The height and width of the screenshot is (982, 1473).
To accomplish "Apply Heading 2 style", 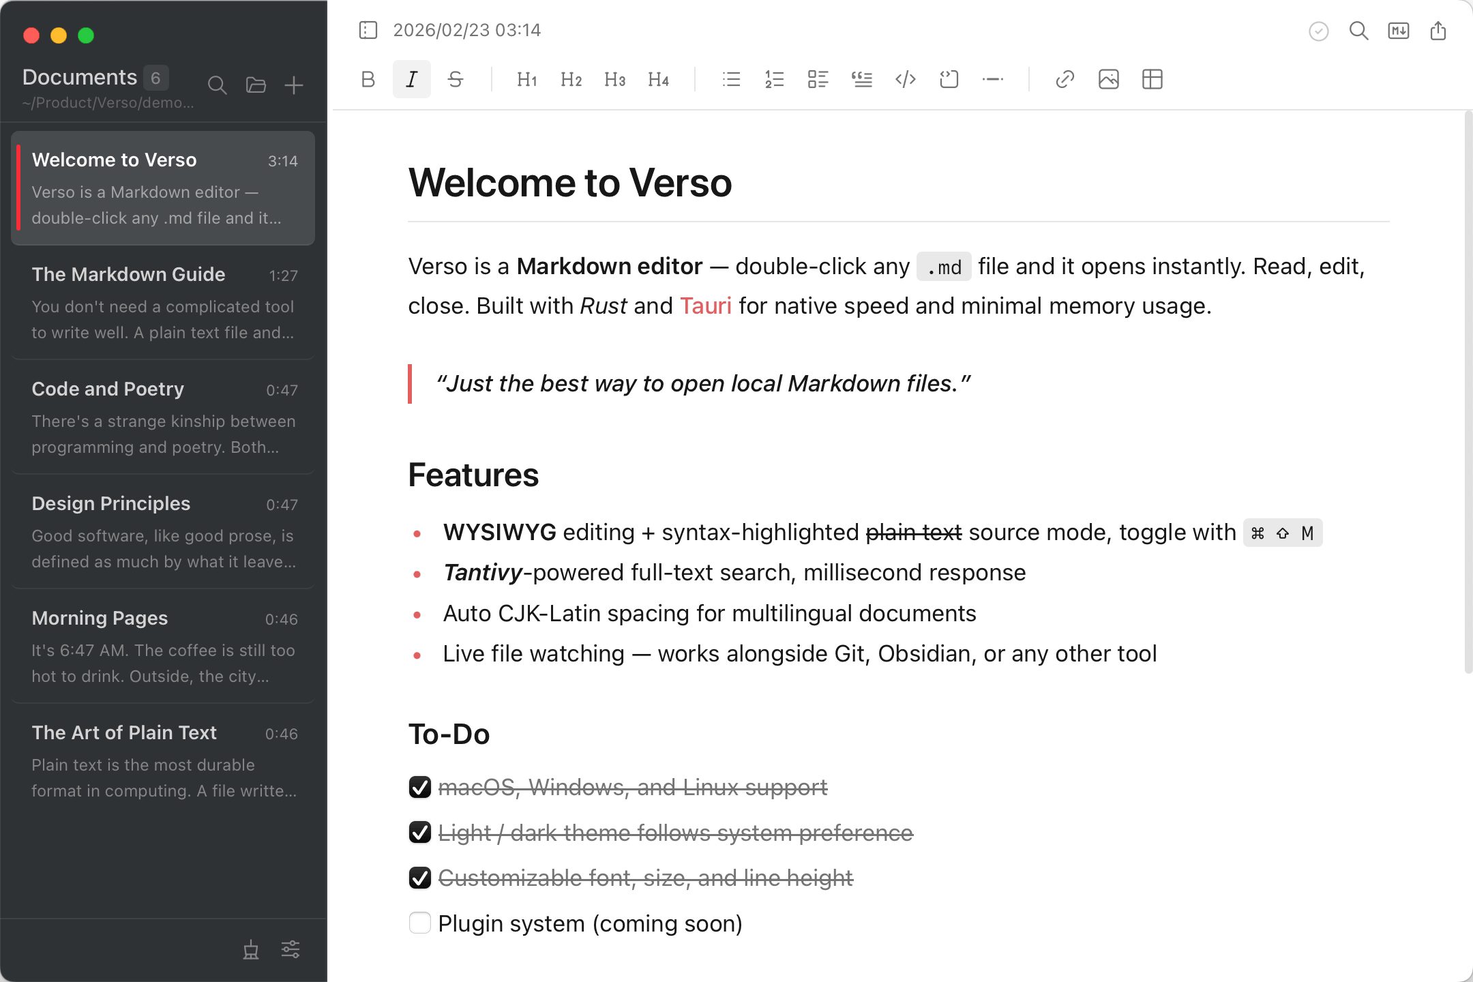I will pos(570,79).
